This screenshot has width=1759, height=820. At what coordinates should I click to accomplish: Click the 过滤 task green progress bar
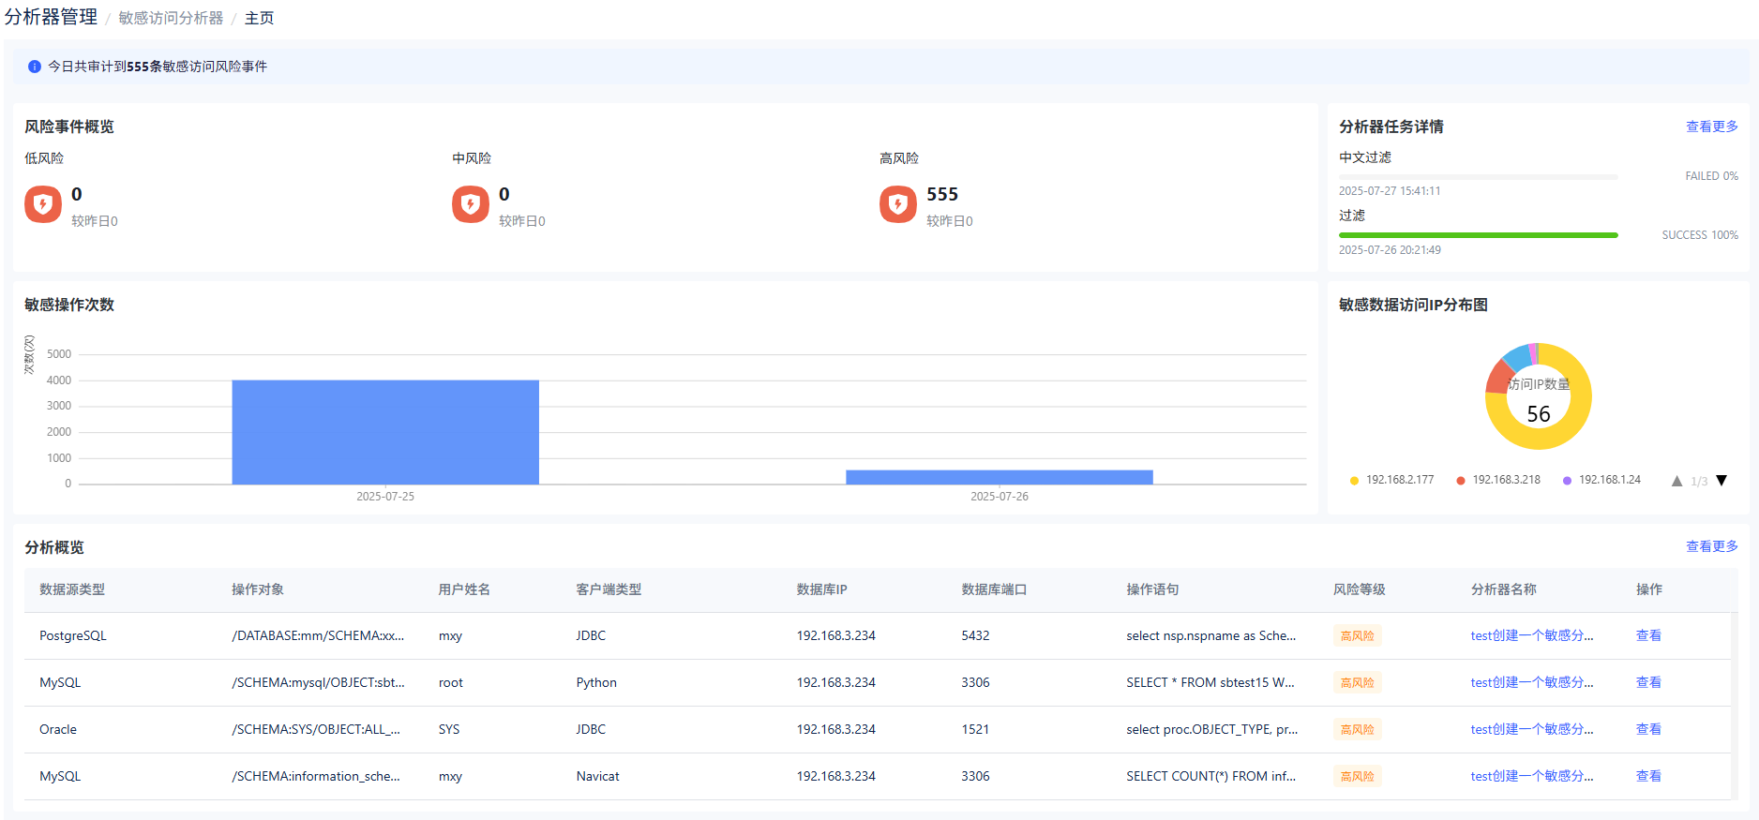point(1479,235)
